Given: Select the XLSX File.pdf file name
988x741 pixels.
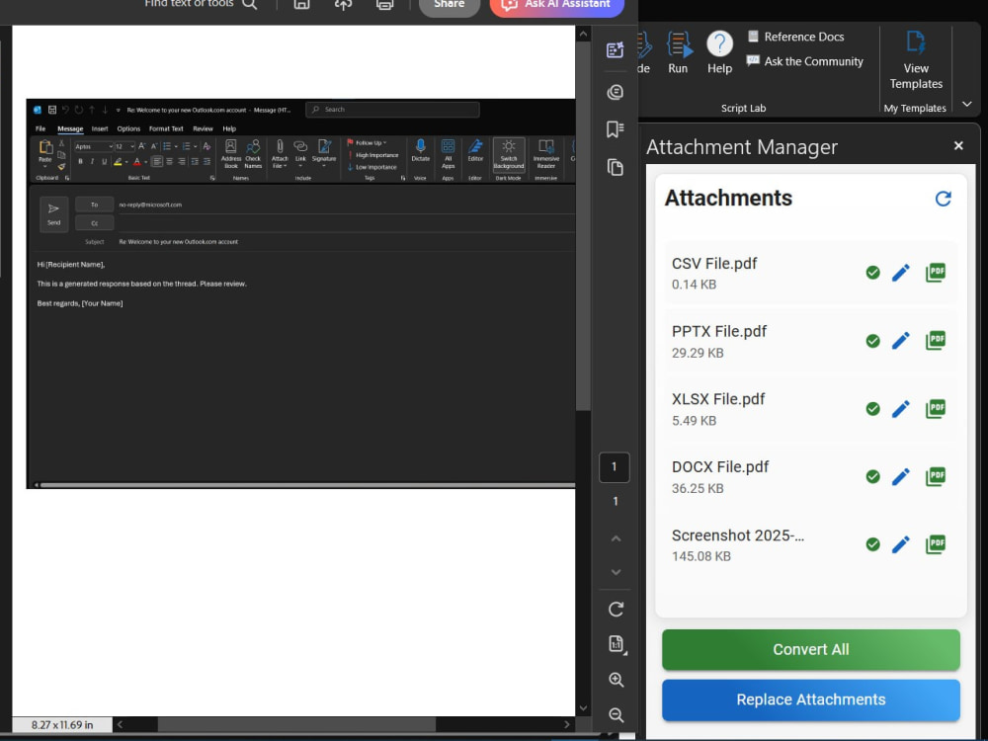Looking at the screenshot, I should pos(717,399).
